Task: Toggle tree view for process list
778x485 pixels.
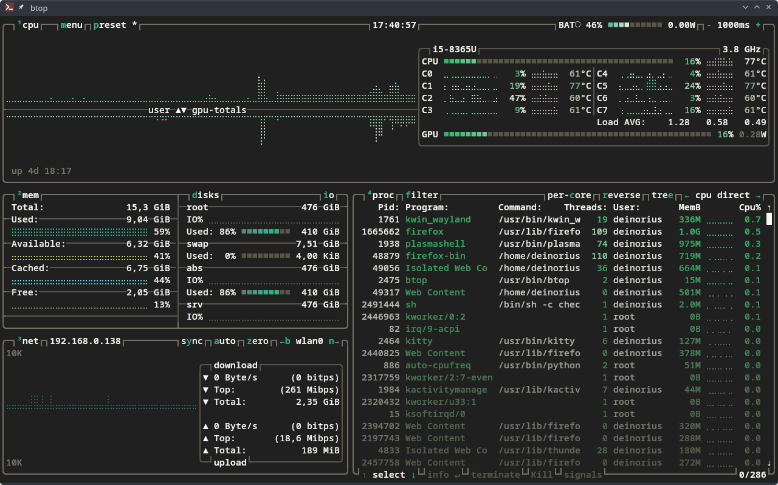Action: (x=662, y=195)
